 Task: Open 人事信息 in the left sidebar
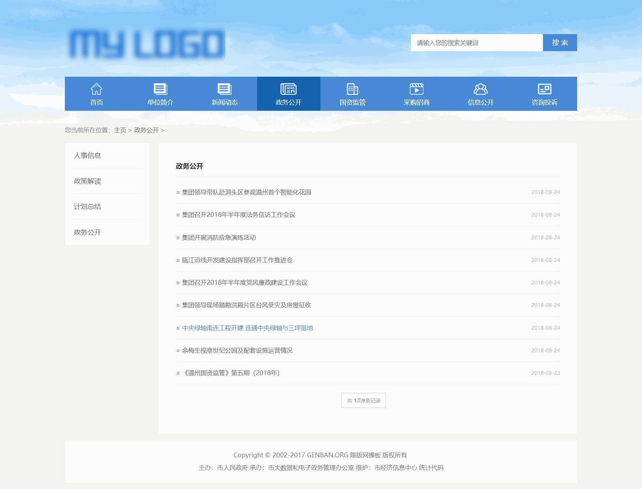click(87, 155)
